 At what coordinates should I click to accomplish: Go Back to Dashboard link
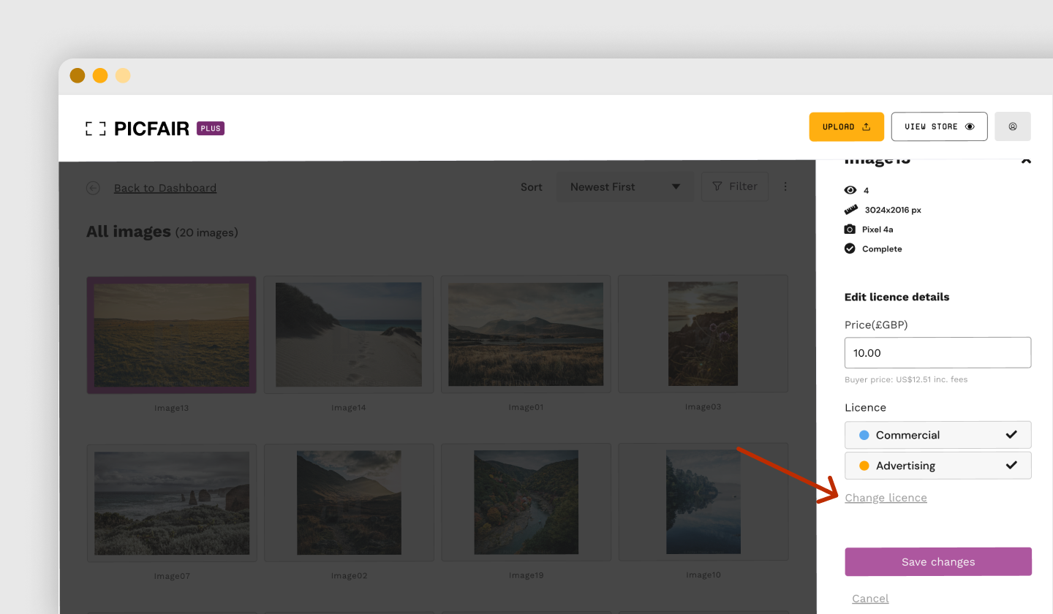pyautogui.click(x=165, y=188)
